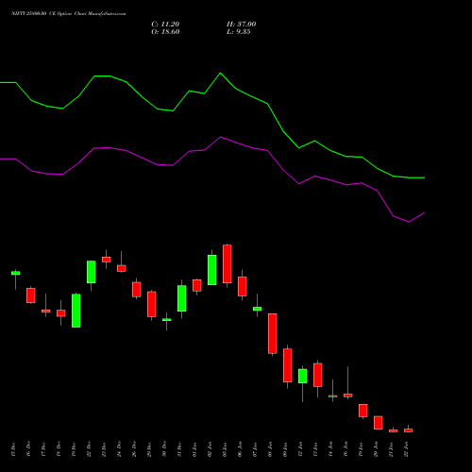The height and width of the screenshot is (472, 472).
Task: Click the 12 Jan date label
Action: 300,449
